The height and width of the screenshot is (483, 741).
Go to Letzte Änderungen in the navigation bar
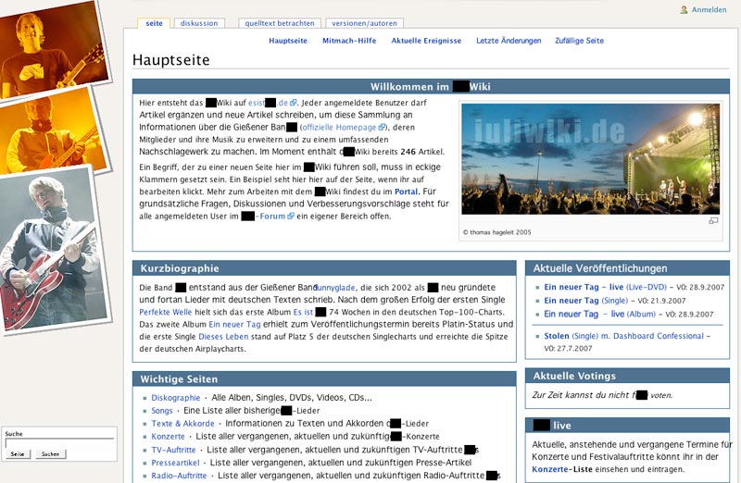[x=509, y=41]
